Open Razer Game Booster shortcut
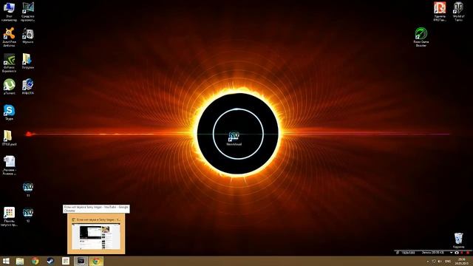This screenshot has width=473, height=266. [421, 37]
